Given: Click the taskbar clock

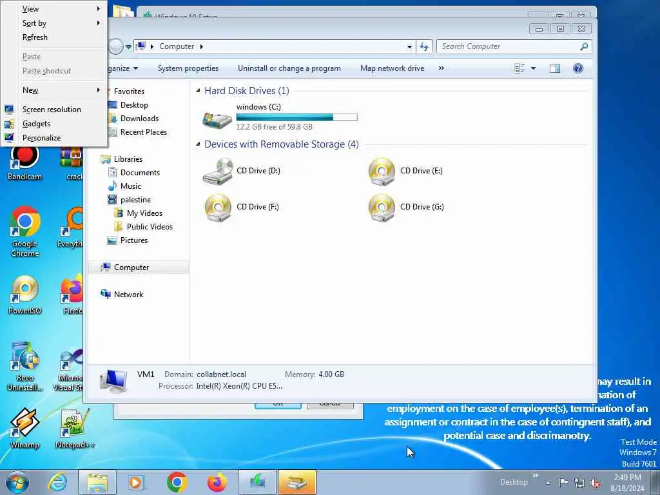Looking at the screenshot, I should point(627,483).
